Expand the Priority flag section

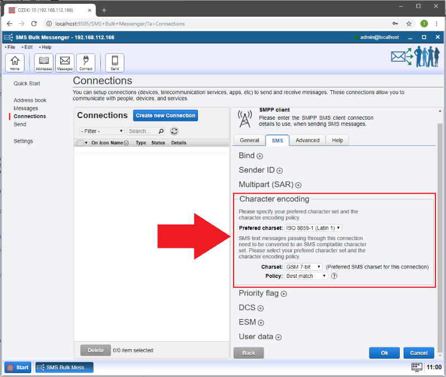(x=284, y=294)
